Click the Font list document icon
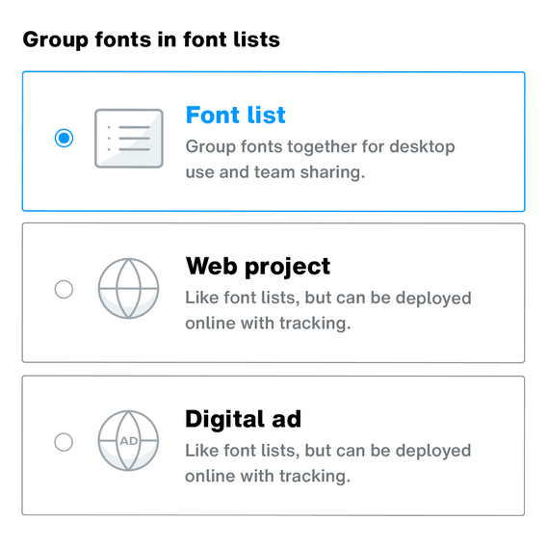This screenshot has width=547, height=547. pos(129,138)
